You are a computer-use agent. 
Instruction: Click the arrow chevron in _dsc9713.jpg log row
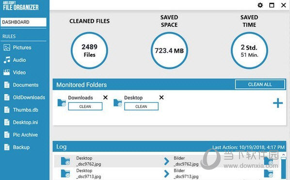pyautogui.click(x=166, y=174)
